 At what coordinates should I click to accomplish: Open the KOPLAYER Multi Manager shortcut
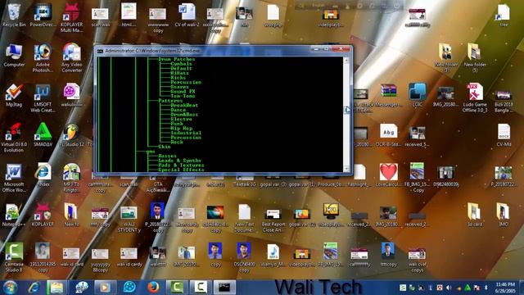(71, 18)
